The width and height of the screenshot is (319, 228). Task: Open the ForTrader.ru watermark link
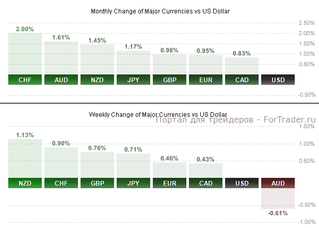[235, 120]
